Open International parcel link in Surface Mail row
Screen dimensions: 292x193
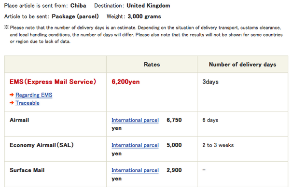pos(135,170)
